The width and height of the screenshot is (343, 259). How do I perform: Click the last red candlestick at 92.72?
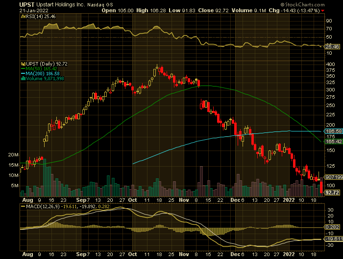coord(321,187)
